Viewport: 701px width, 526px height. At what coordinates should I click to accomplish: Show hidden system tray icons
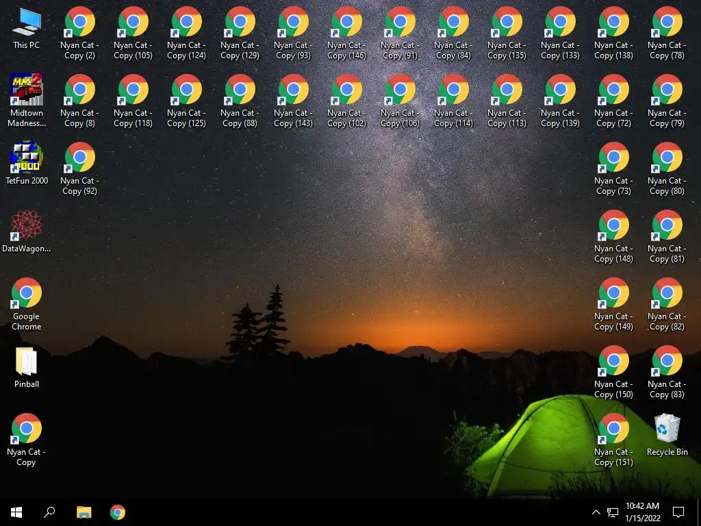(596, 512)
